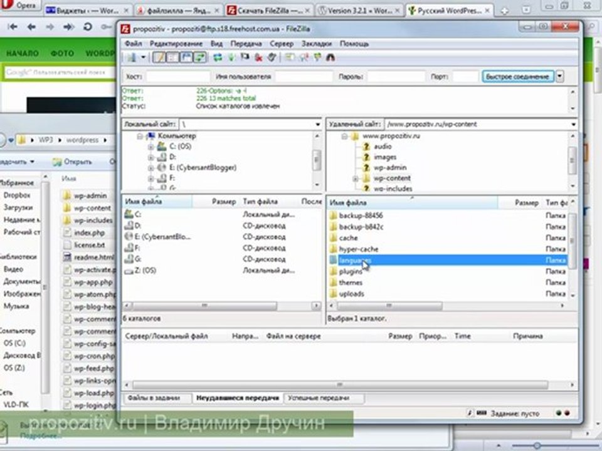
Task: Open the Передача menu
Action: [x=246, y=44]
